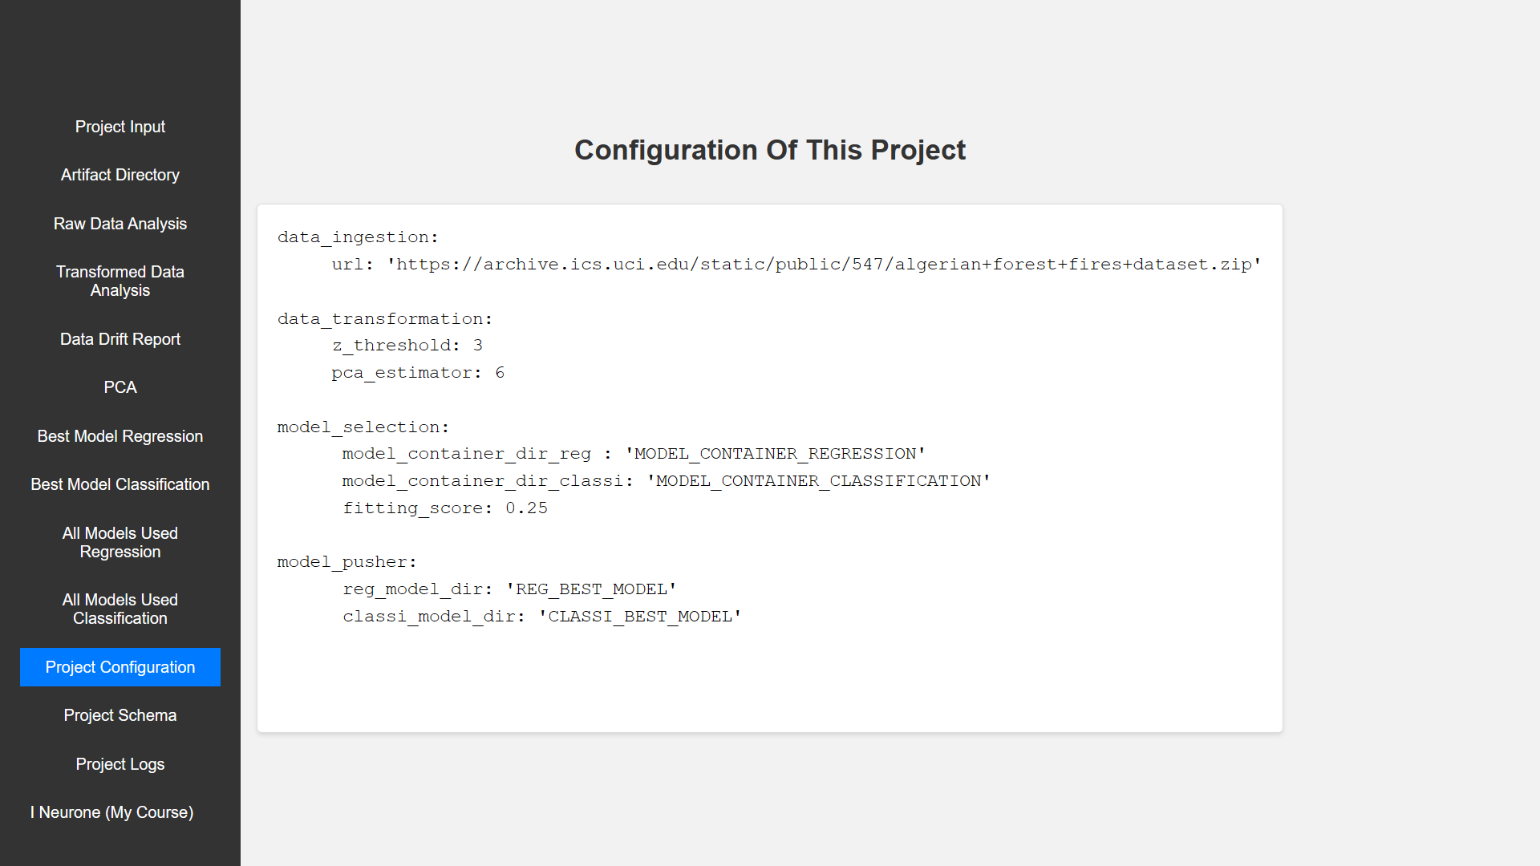Open the Project Schema page
The height and width of the screenshot is (866, 1540).
click(120, 714)
